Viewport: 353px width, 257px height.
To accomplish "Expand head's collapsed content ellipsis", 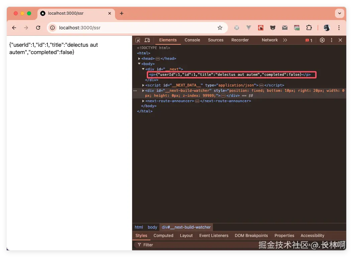I will point(157,59).
